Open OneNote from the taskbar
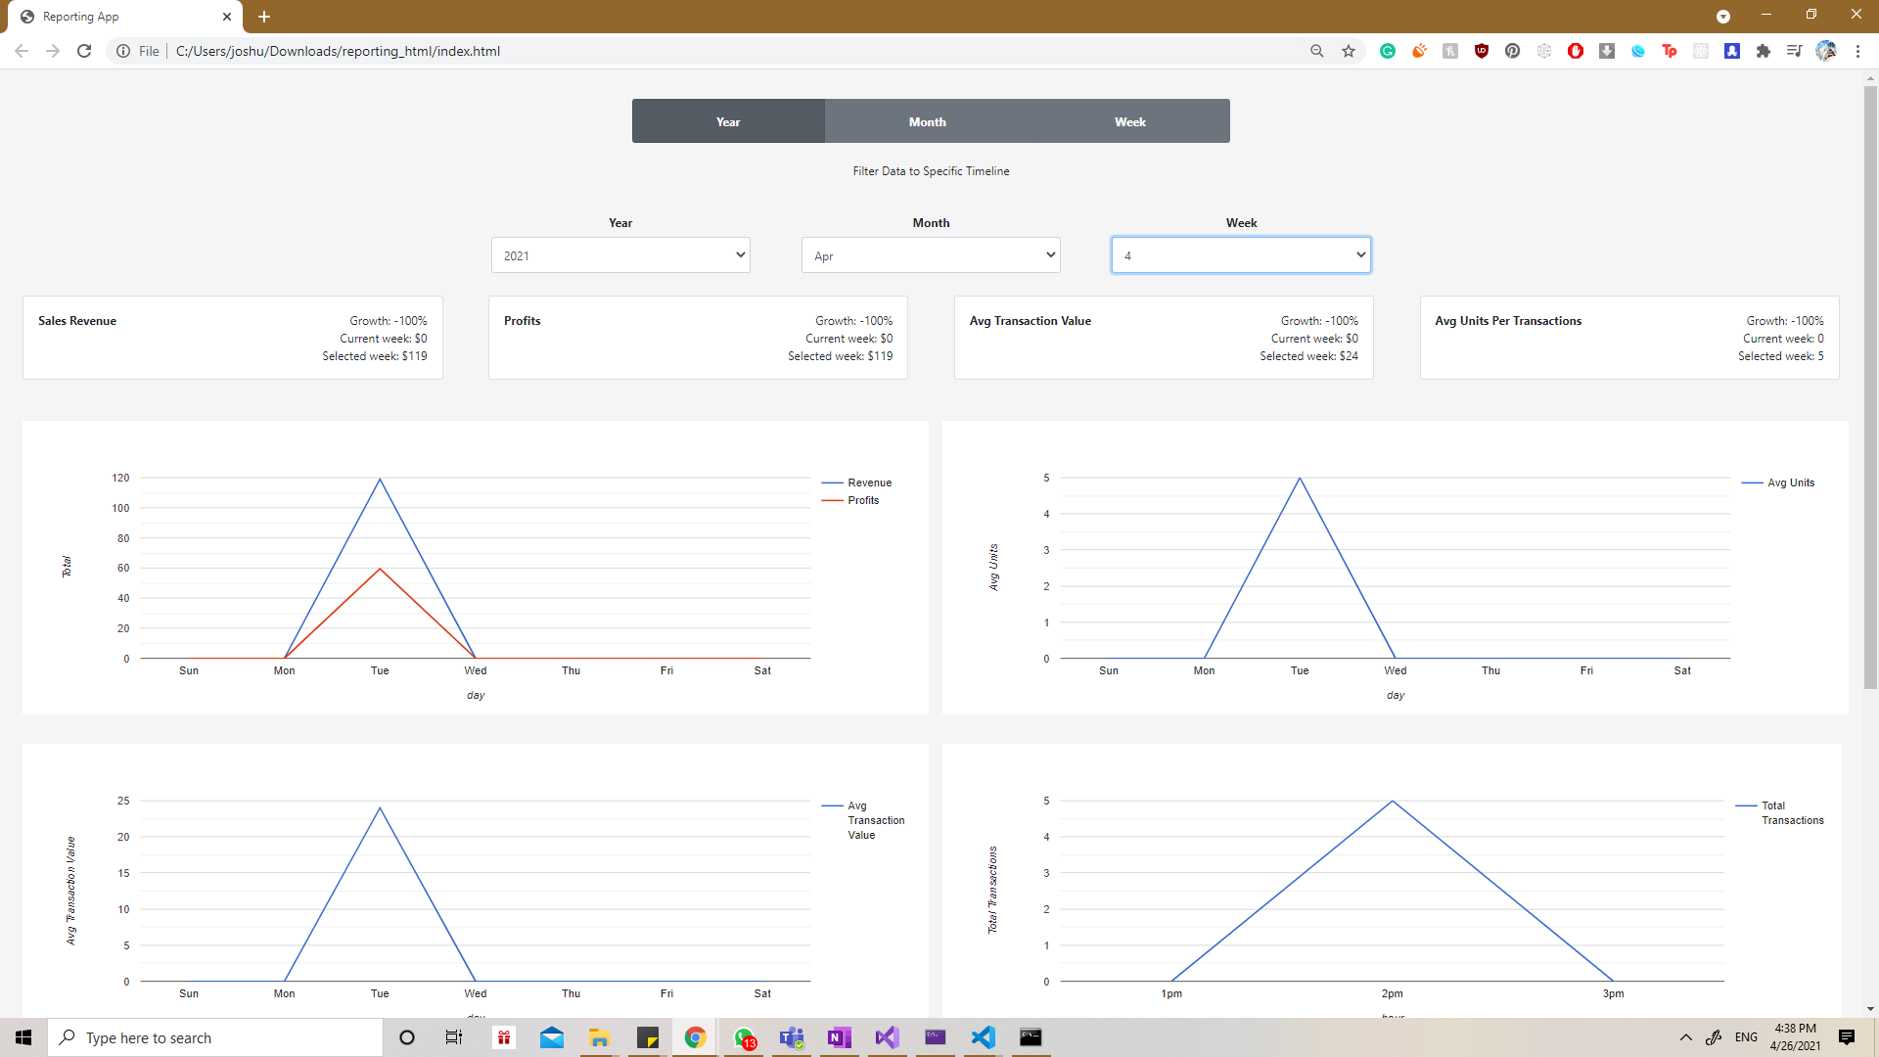The image size is (1879, 1057). (x=839, y=1037)
